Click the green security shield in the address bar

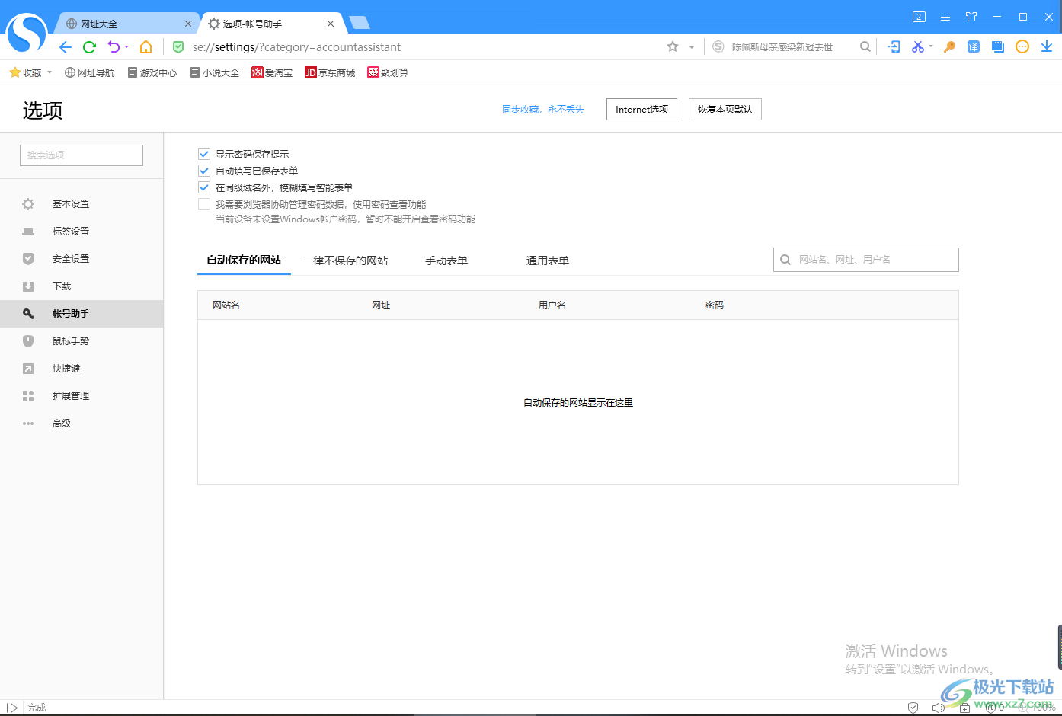click(x=178, y=47)
